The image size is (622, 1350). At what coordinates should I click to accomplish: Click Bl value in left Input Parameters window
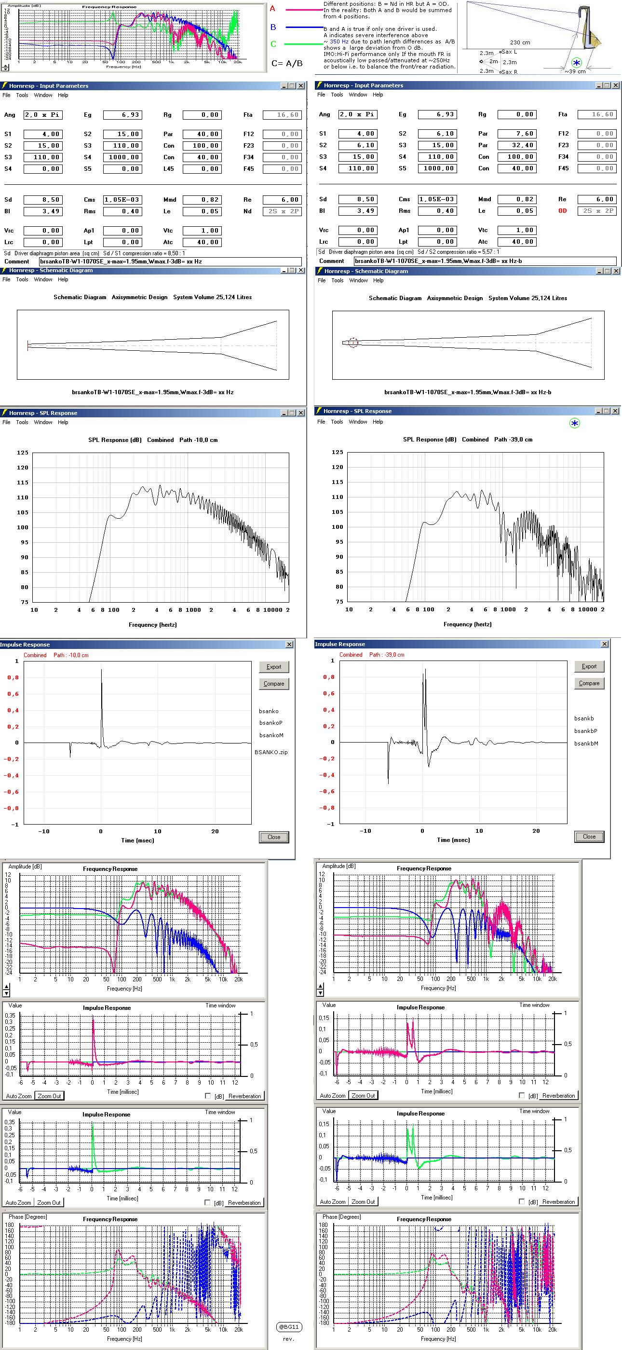43,212
